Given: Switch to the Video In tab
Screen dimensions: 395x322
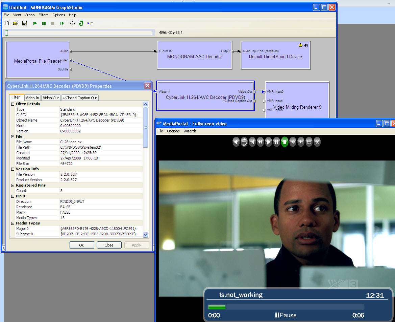Looking at the screenshot, I should point(32,98).
